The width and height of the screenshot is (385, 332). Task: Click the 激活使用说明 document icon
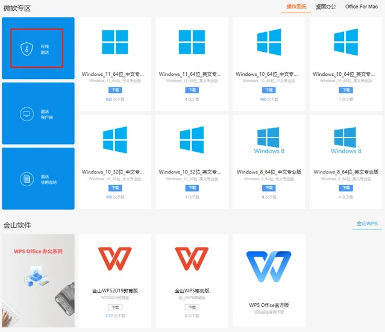[x=26, y=178]
